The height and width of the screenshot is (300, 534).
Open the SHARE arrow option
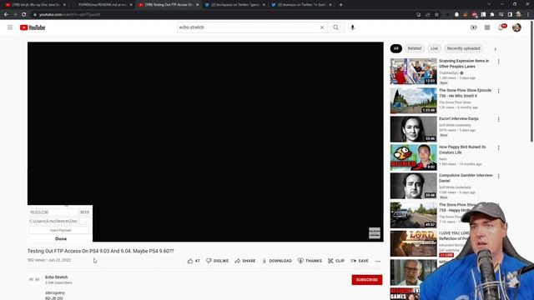pos(244,261)
